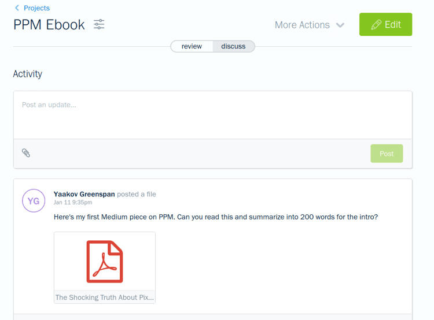Click the pencil icon on Edit button
Image resolution: width=434 pixels, height=320 pixels.
click(376, 25)
